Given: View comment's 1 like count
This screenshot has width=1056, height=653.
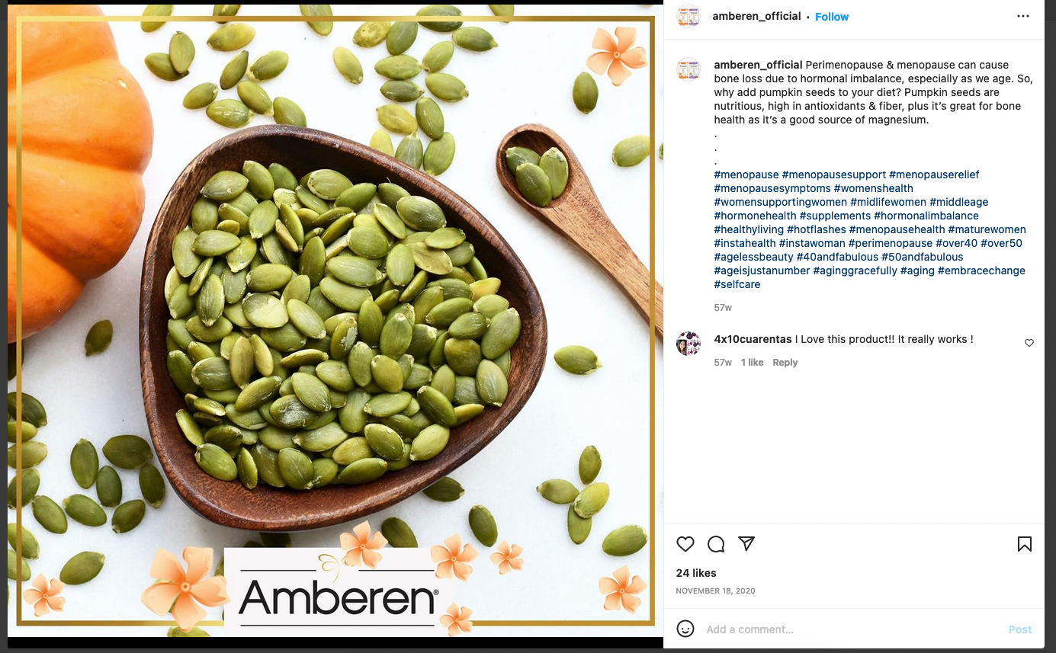Looking at the screenshot, I should coord(753,363).
